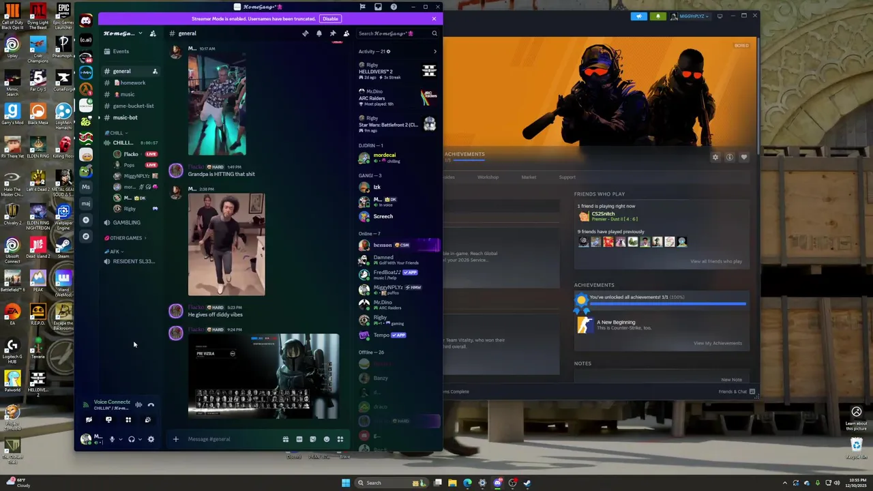
Task: Open pinned messages in Discord header
Action: (x=333, y=33)
